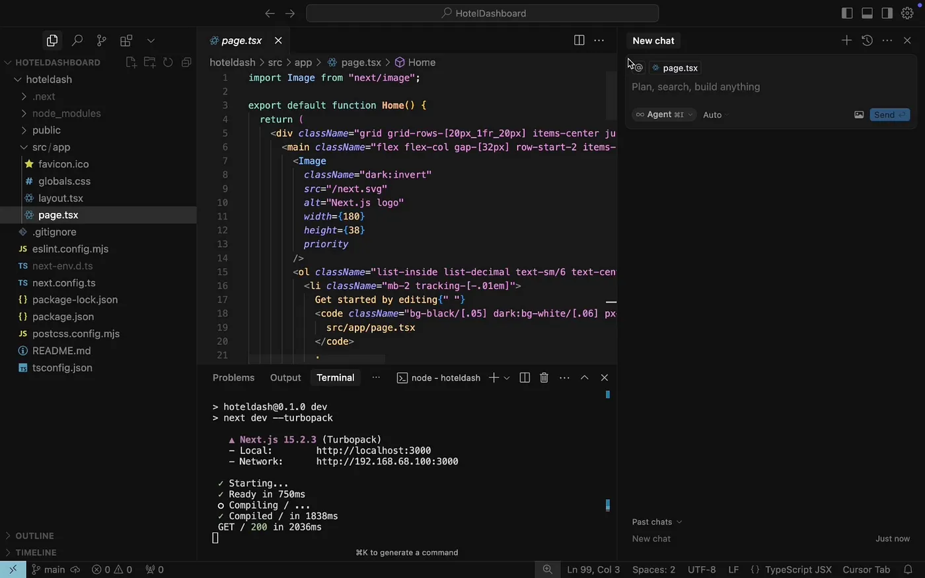Split the terminal pane
Viewport: 925px width, 578px height.
click(x=524, y=377)
